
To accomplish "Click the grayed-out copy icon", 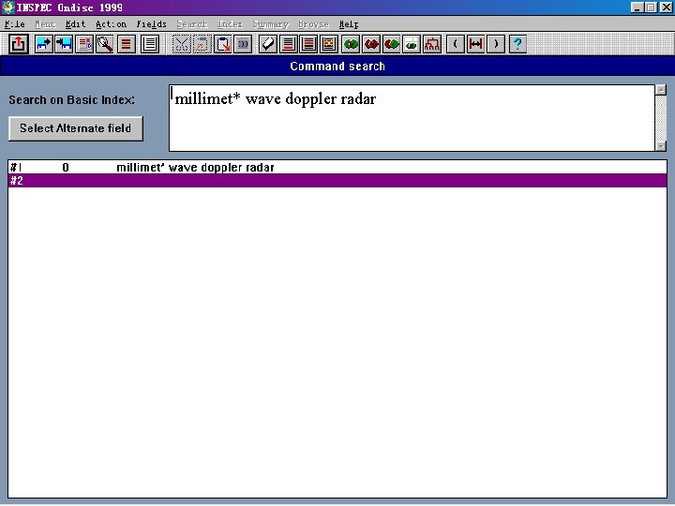I will [x=202, y=44].
